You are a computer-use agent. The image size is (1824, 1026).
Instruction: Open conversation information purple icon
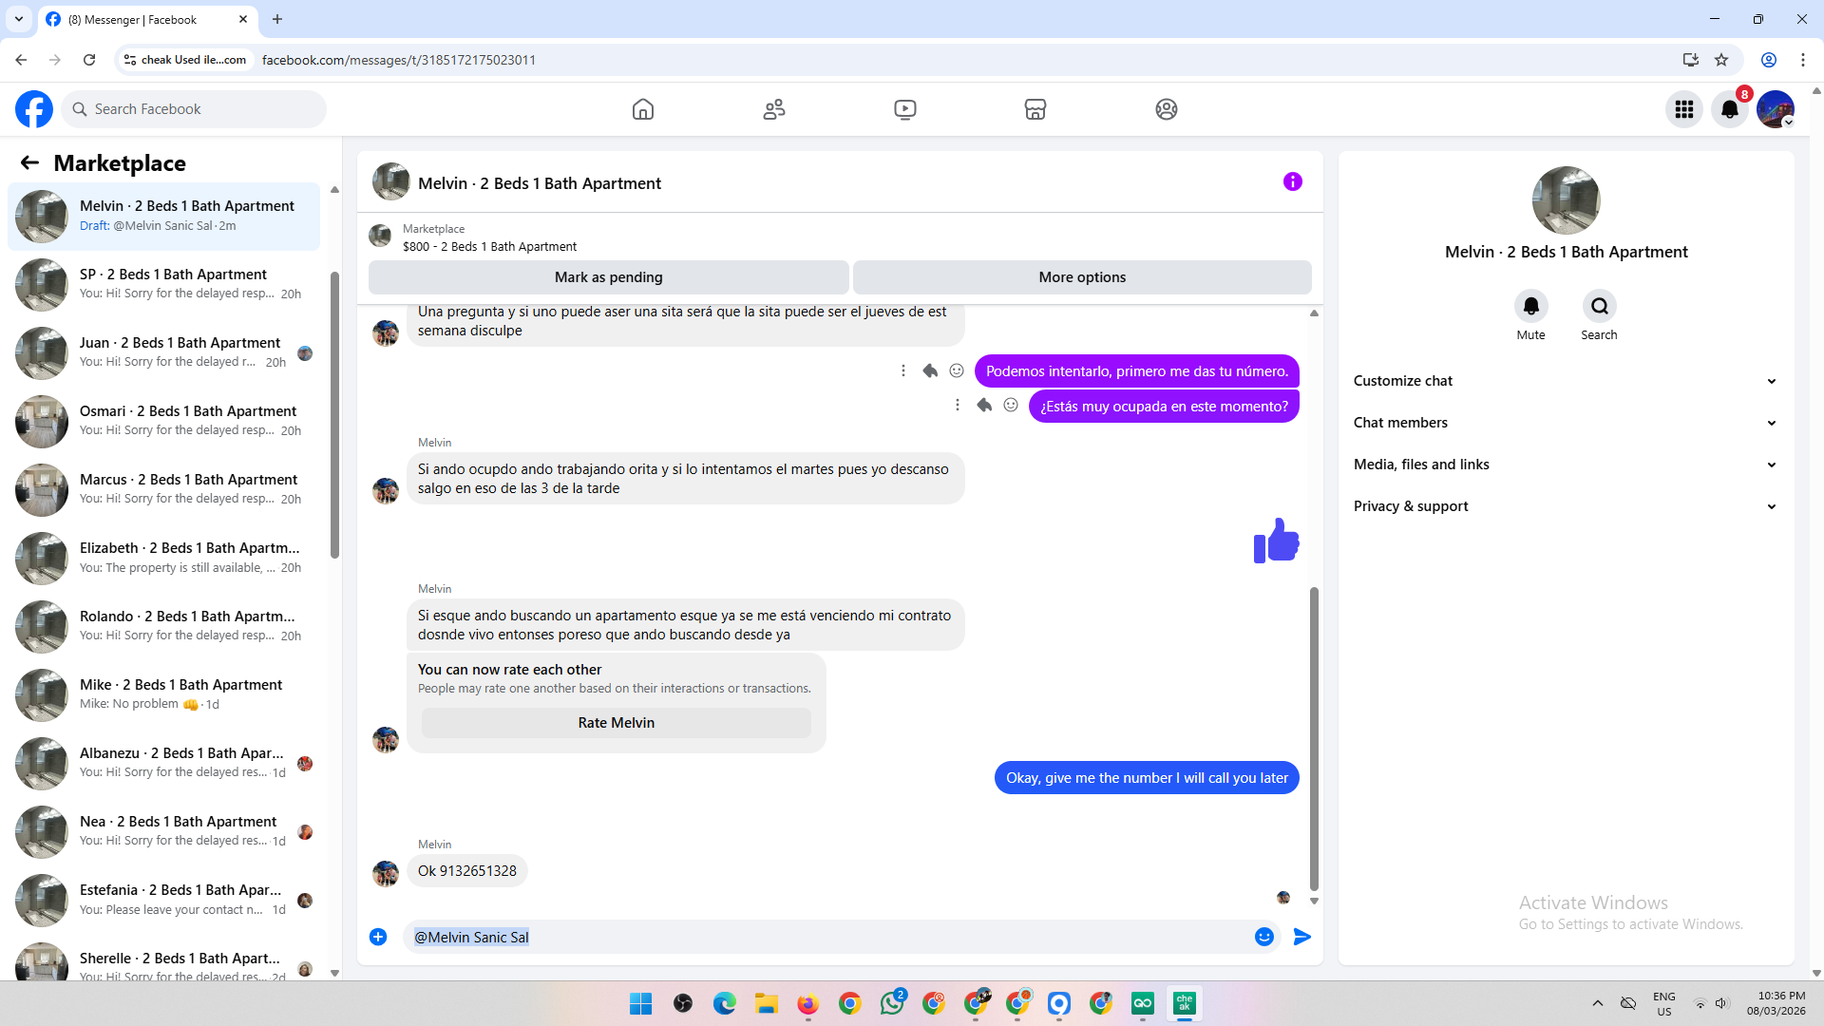coord(1292,181)
